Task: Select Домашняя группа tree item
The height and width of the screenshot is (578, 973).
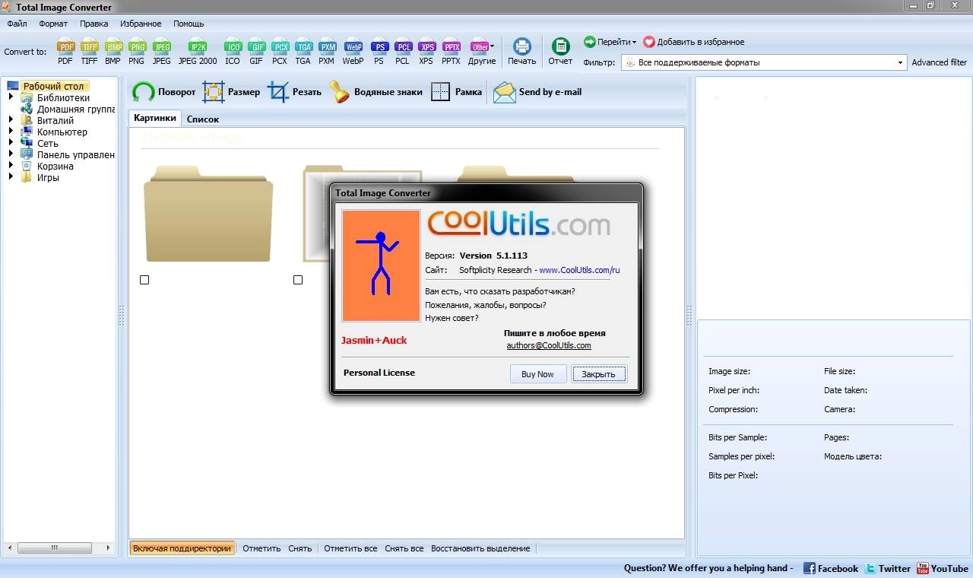Action: [76, 109]
